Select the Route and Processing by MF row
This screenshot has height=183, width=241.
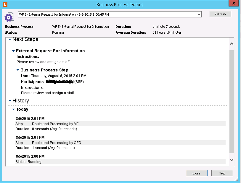(x=120, y=124)
